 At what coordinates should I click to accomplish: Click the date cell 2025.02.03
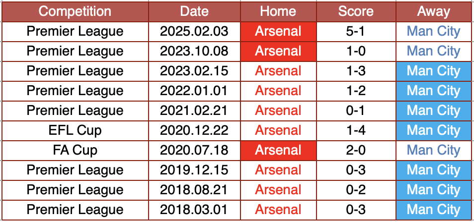194,32
